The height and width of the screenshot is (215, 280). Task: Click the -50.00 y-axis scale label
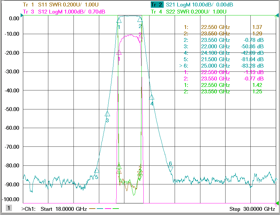(12, 109)
